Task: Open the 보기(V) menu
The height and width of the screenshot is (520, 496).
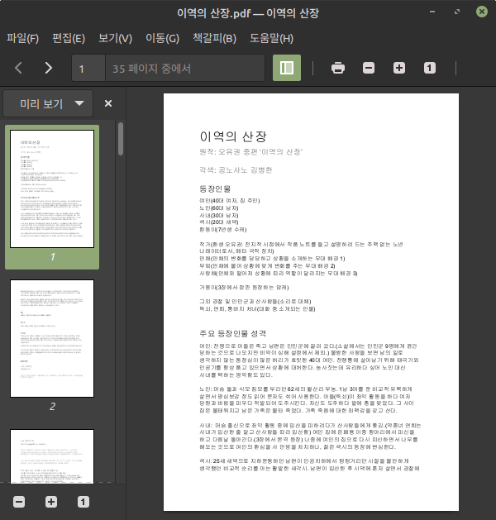Action: coord(116,39)
